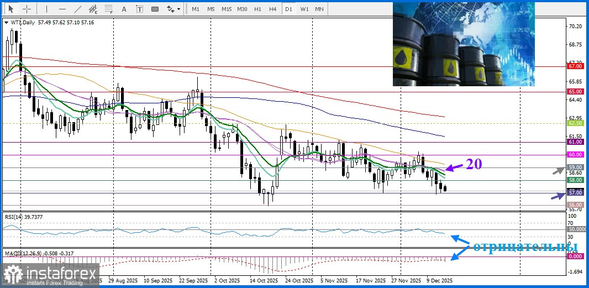The height and width of the screenshot is (288, 589).
Task: Switch to the M1 timeframe
Action: (196, 9)
